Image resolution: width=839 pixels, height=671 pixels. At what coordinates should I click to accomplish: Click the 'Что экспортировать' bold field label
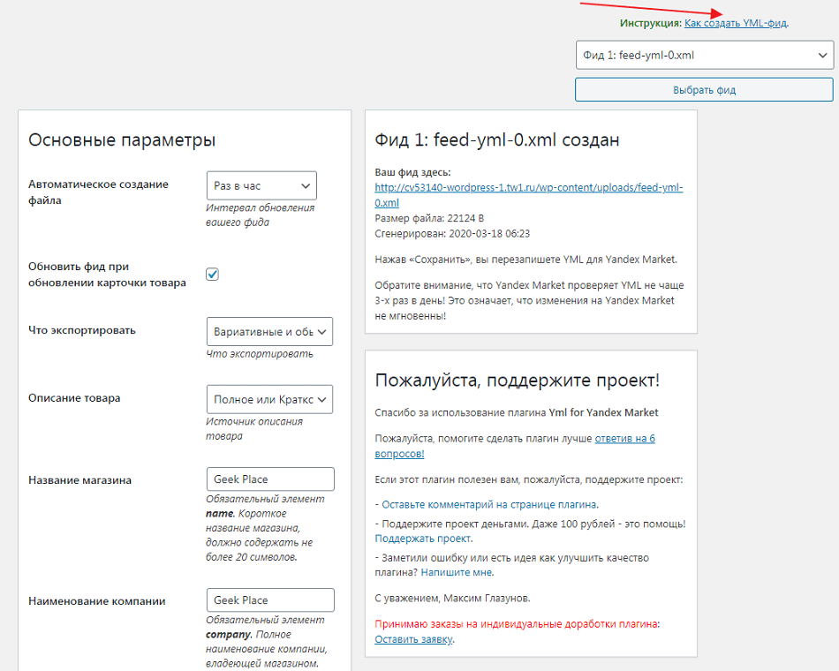pyautogui.click(x=82, y=330)
